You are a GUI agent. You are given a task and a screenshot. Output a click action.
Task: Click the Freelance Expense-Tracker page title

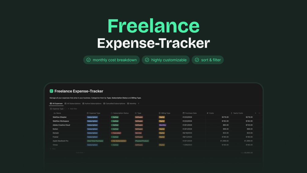(x=79, y=91)
